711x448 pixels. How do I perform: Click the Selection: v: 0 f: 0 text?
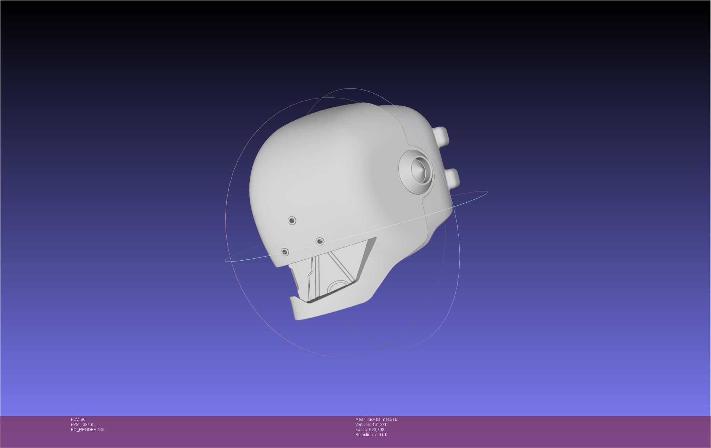(371, 435)
